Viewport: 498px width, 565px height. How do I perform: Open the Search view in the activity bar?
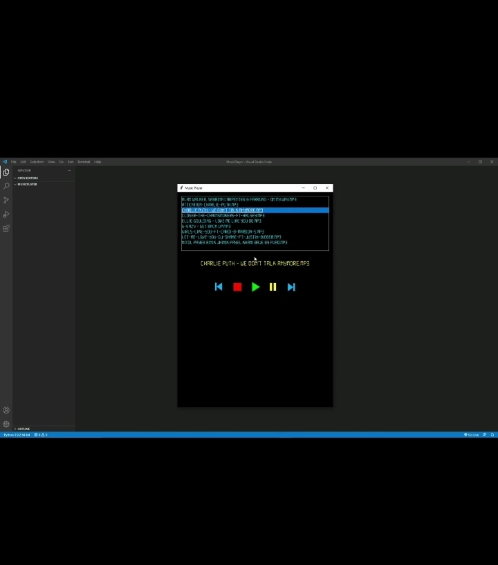[6, 186]
